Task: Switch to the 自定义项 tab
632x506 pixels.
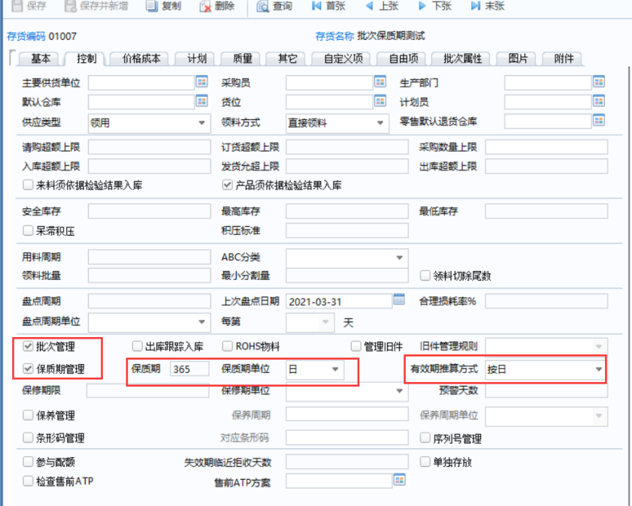Action: coord(343,59)
